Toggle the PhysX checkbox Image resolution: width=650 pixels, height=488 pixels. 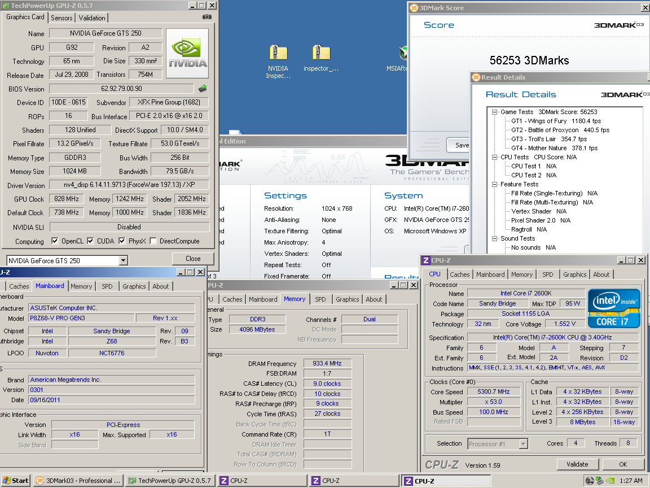[x=122, y=241]
